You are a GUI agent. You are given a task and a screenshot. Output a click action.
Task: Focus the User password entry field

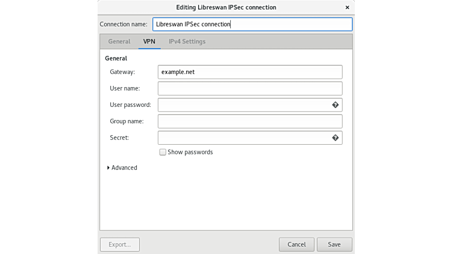pos(243,105)
